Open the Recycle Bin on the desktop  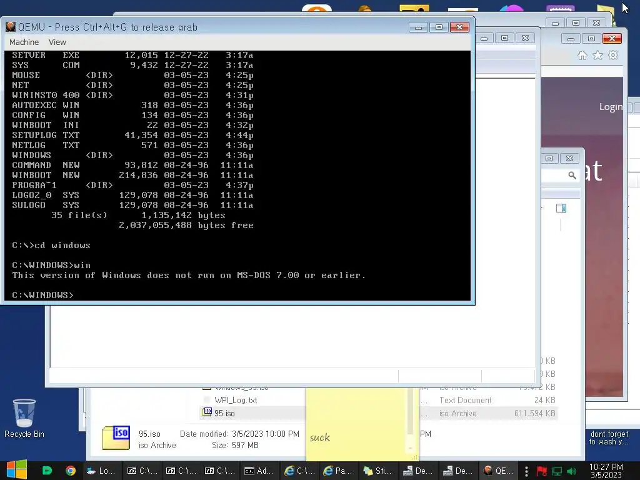coord(24,418)
